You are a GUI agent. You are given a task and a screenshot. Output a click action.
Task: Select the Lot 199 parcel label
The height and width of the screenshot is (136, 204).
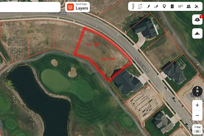[93, 45]
